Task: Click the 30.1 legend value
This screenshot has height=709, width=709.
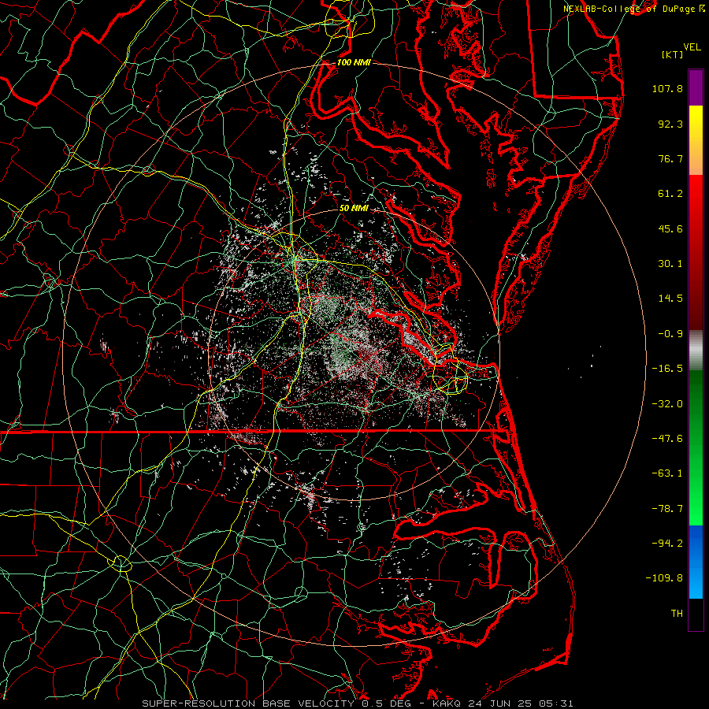Action: tap(670, 264)
